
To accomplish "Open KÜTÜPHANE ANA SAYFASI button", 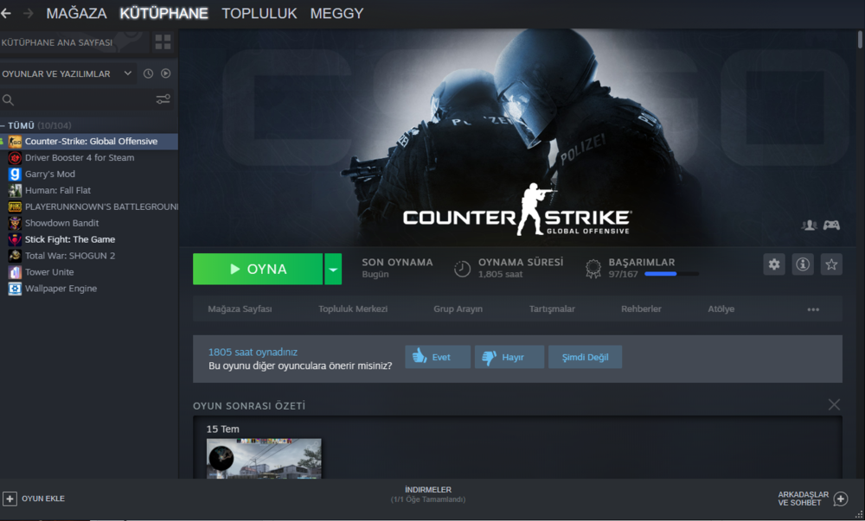I will tap(74, 42).
